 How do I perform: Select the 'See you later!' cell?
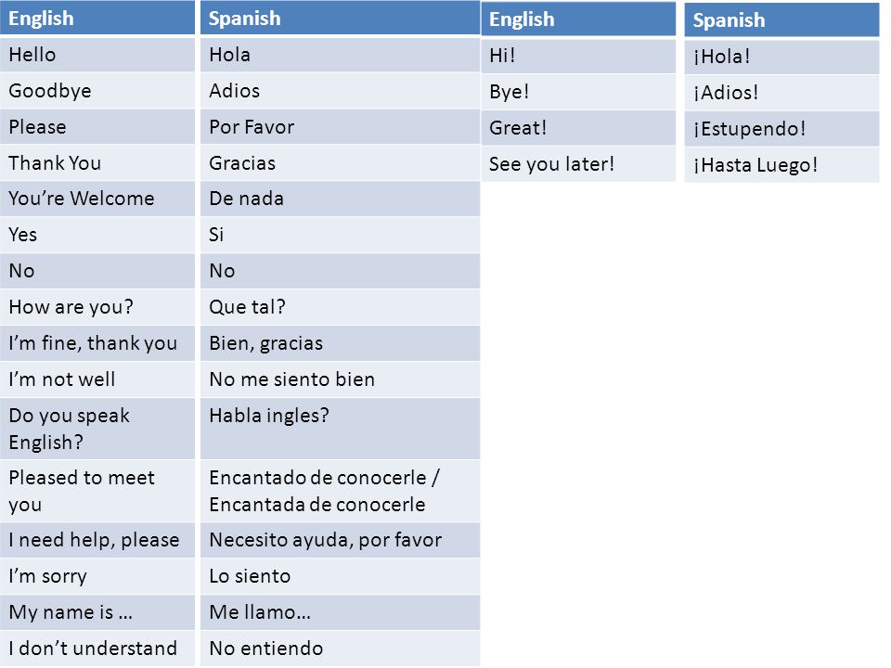578,165
